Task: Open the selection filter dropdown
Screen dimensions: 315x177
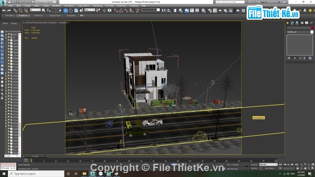Action: pyautogui.click(x=35, y=10)
